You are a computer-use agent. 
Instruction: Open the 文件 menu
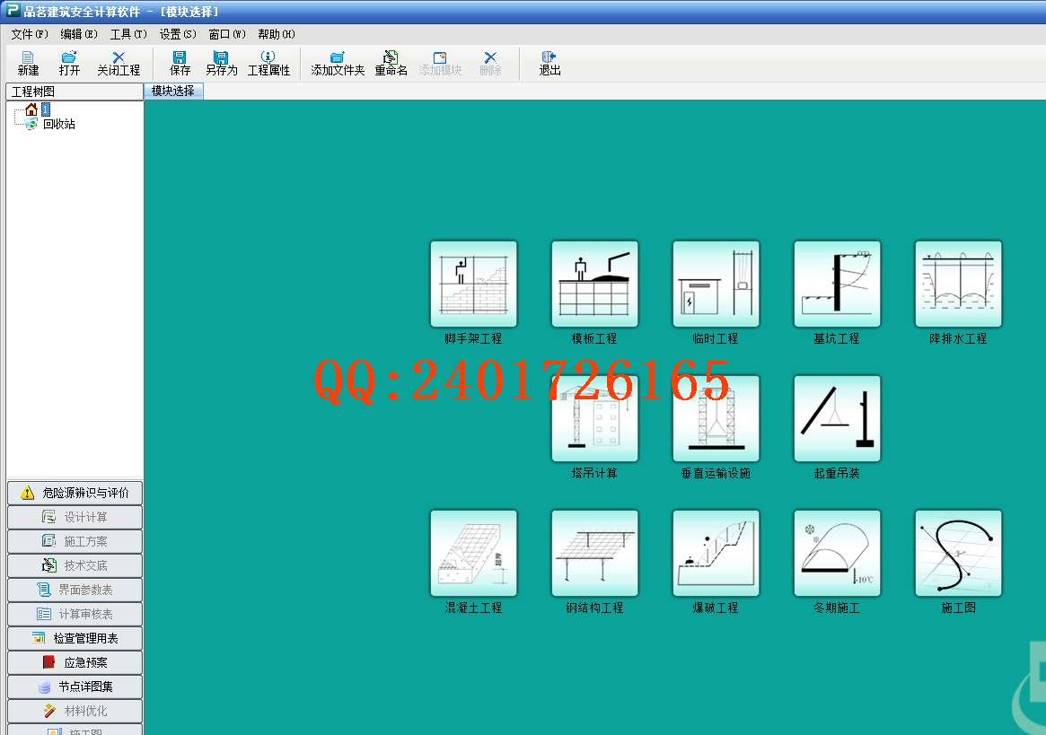pos(29,34)
